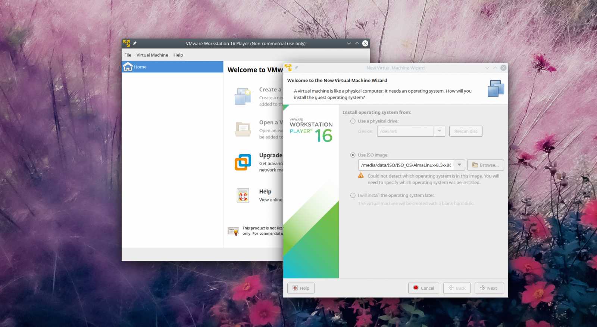Click the Next button in the wizard

tap(489, 288)
